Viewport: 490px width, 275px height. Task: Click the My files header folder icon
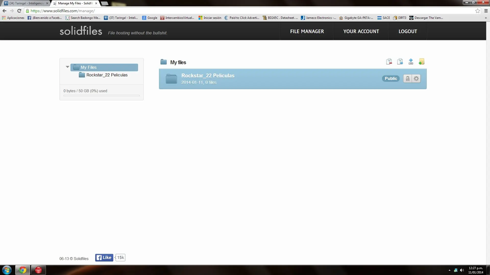[164, 62]
